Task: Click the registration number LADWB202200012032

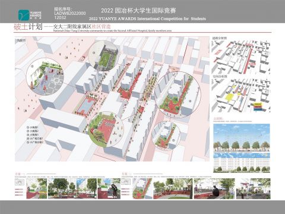Action: point(70,15)
